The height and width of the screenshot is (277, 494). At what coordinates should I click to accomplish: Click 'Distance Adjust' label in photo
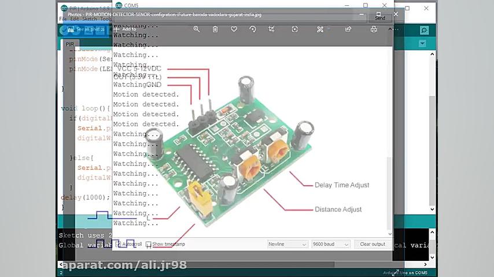pos(338,209)
